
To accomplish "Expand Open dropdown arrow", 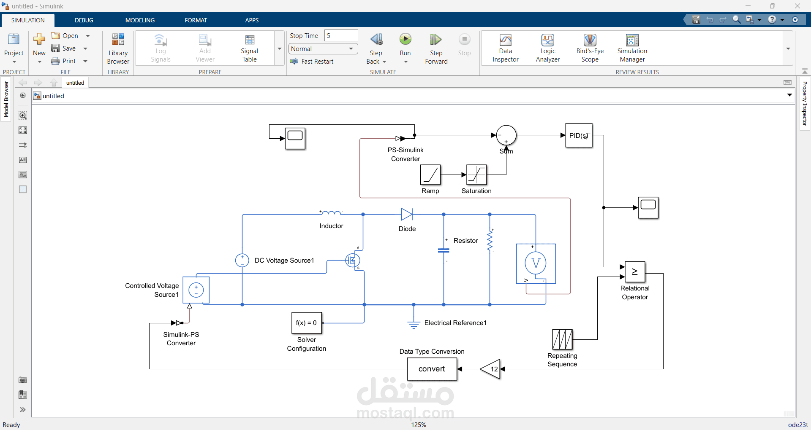I will 88,36.
